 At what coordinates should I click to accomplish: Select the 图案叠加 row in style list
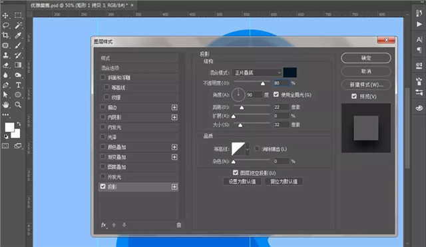138,167
